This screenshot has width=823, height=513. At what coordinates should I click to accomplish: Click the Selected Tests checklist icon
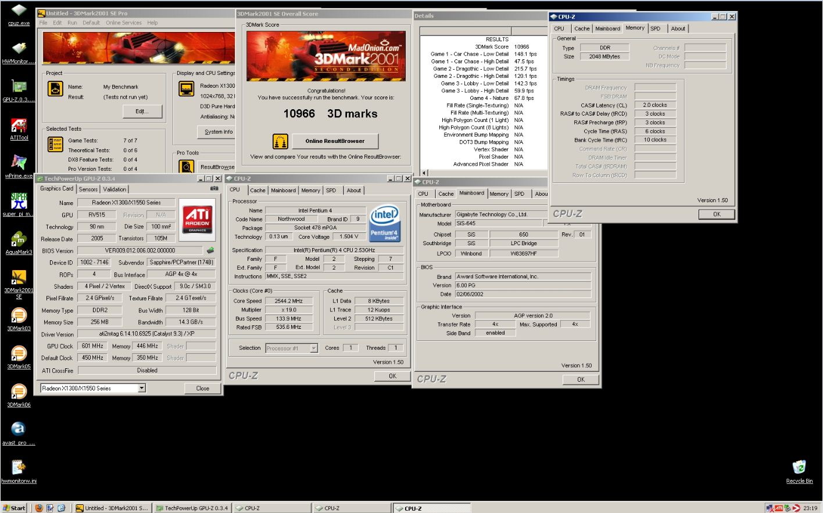pos(55,144)
